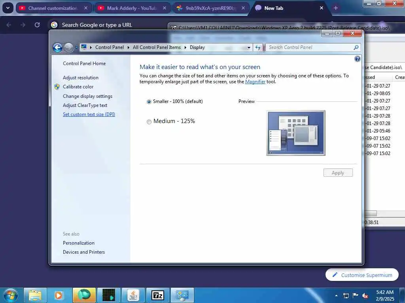The height and width of the screenshot is (303, 405).
Task: Open the Magnifier tool link
Action: click(x=255, y=82)
